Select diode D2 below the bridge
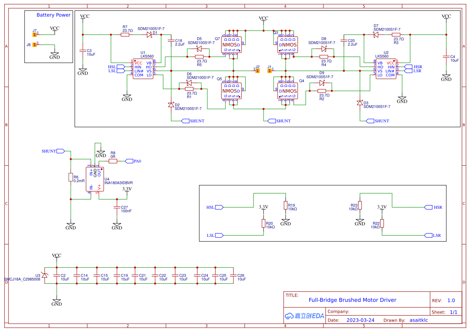 pos(172,106)
